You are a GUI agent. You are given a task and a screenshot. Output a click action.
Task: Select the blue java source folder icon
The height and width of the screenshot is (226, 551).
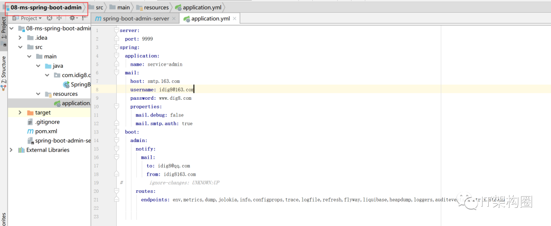click(x=48, y=66)
